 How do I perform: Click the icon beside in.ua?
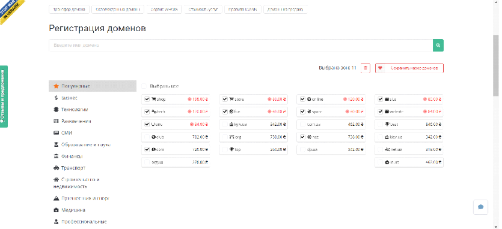[387, 162]
